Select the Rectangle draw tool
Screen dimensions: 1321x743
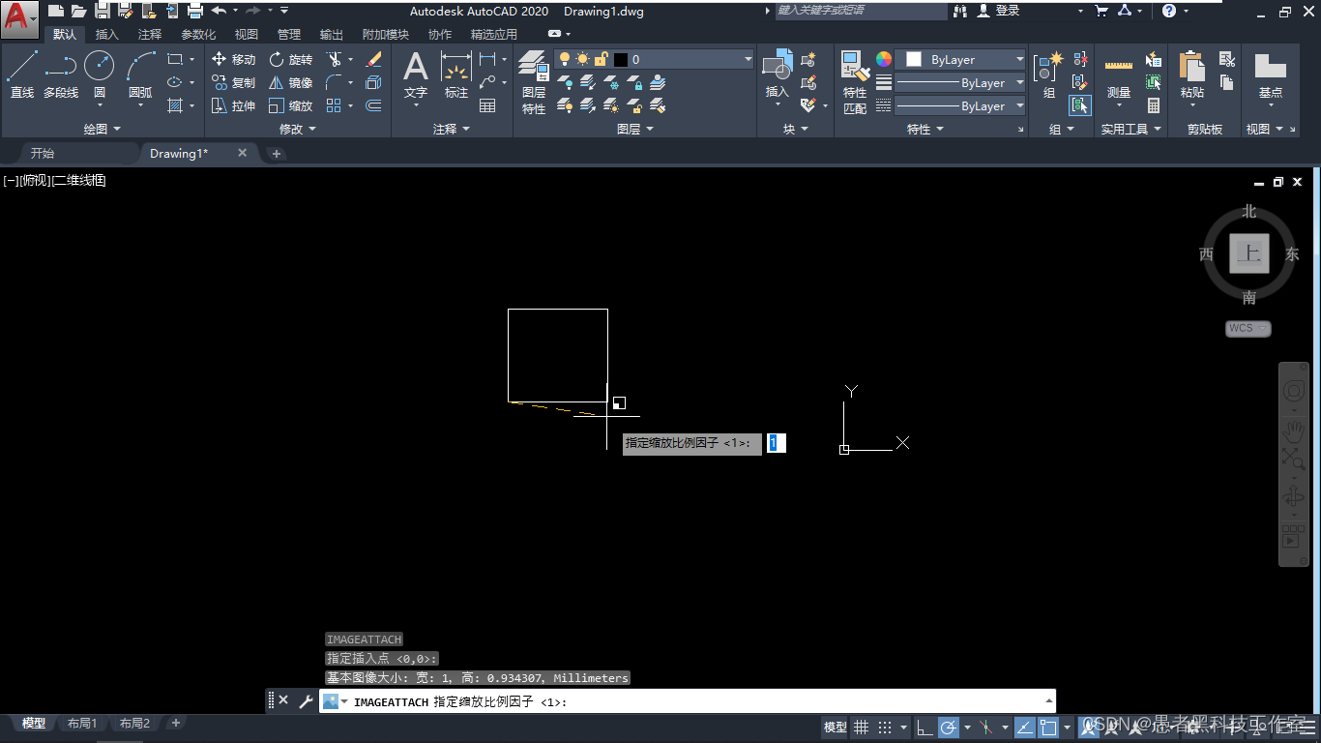pyautogui.click(x=175, y=59)
